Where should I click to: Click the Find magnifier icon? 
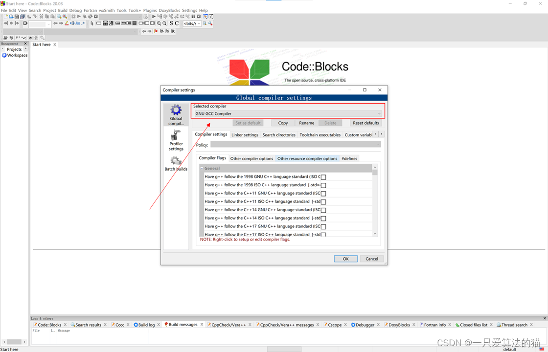pyautogui.click(x=59, y=17)
